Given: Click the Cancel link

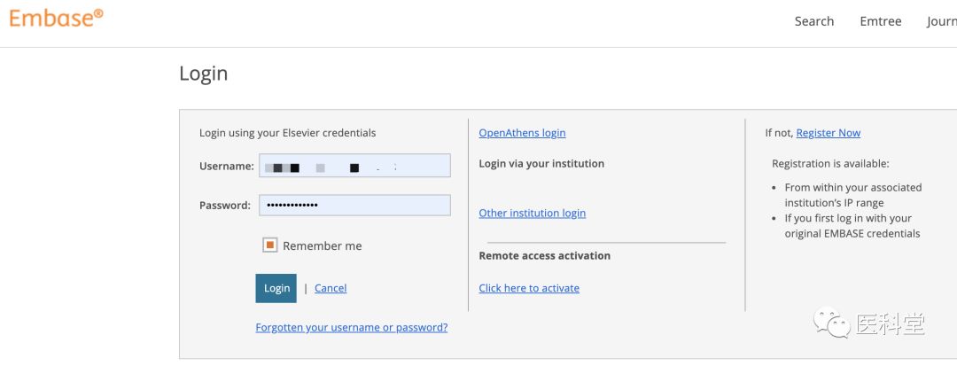Looking at the screenshot, I should tap(331, 288).
